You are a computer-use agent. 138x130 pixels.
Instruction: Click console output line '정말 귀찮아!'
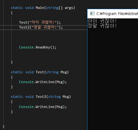[x=102, y=26]
